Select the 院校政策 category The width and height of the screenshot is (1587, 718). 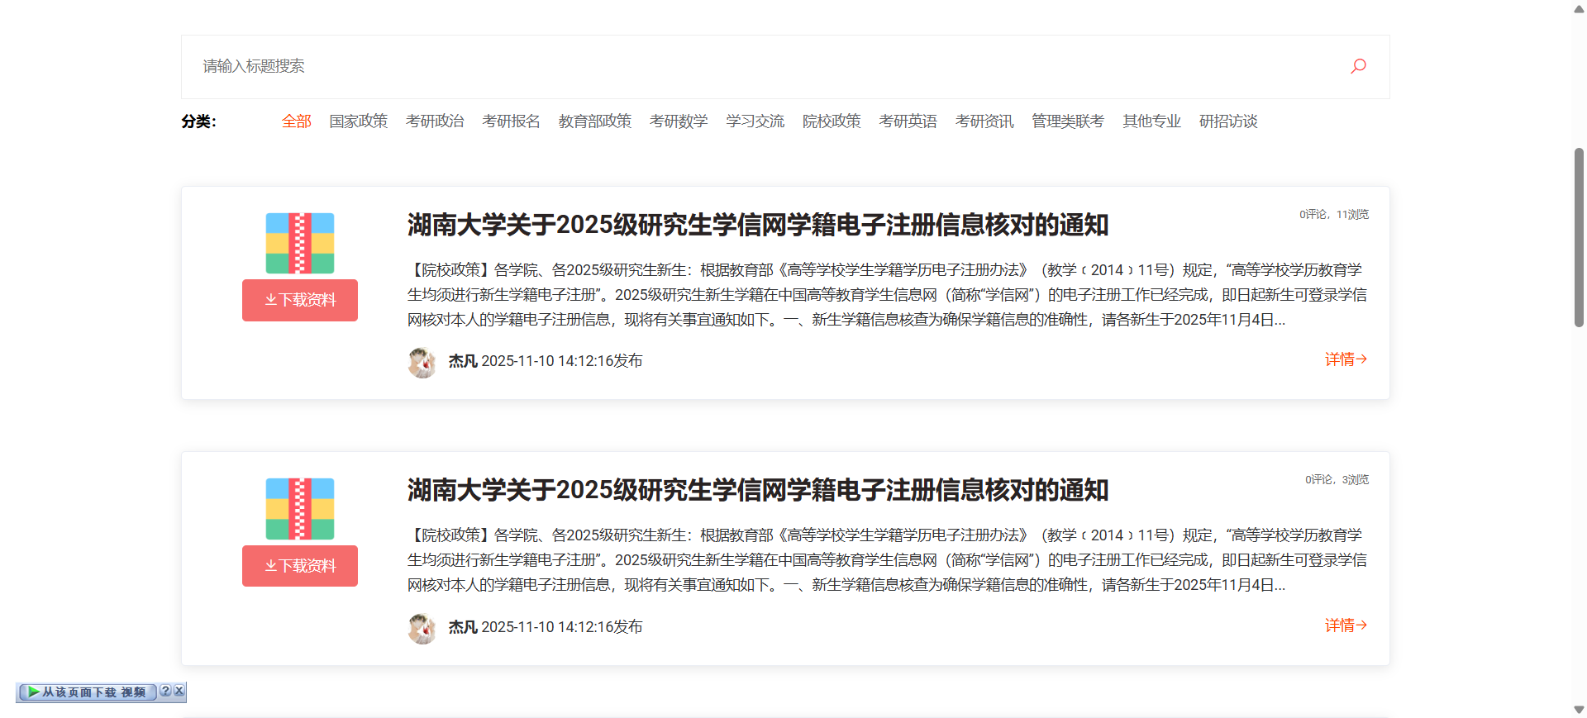[832, 121]
